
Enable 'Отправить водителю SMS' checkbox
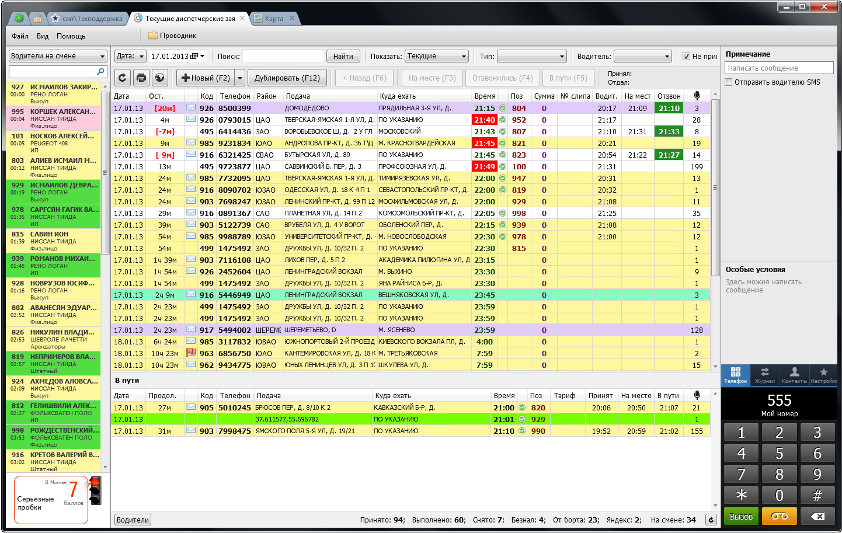tap(729, 82)
